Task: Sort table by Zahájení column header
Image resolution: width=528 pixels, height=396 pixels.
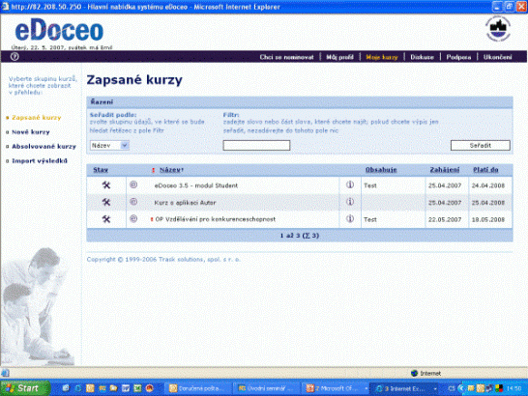Action: pos(445,170)
